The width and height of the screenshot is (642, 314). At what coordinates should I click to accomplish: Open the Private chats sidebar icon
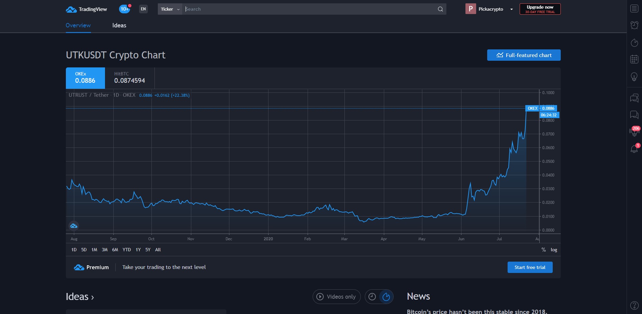click(x=634, y=115)
